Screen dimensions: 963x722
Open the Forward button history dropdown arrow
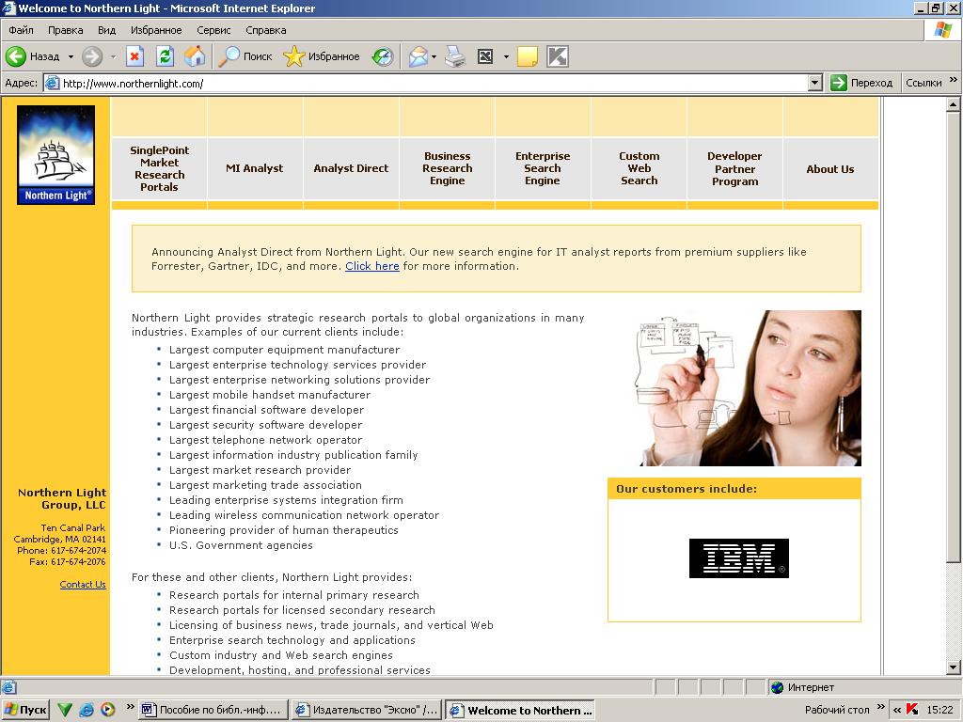tap(113, 56)
